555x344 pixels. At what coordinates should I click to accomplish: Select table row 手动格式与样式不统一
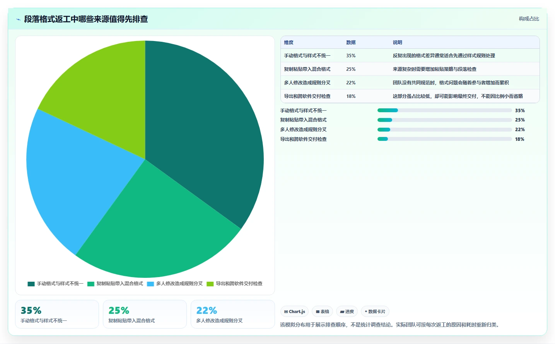(x=410, y=56)
